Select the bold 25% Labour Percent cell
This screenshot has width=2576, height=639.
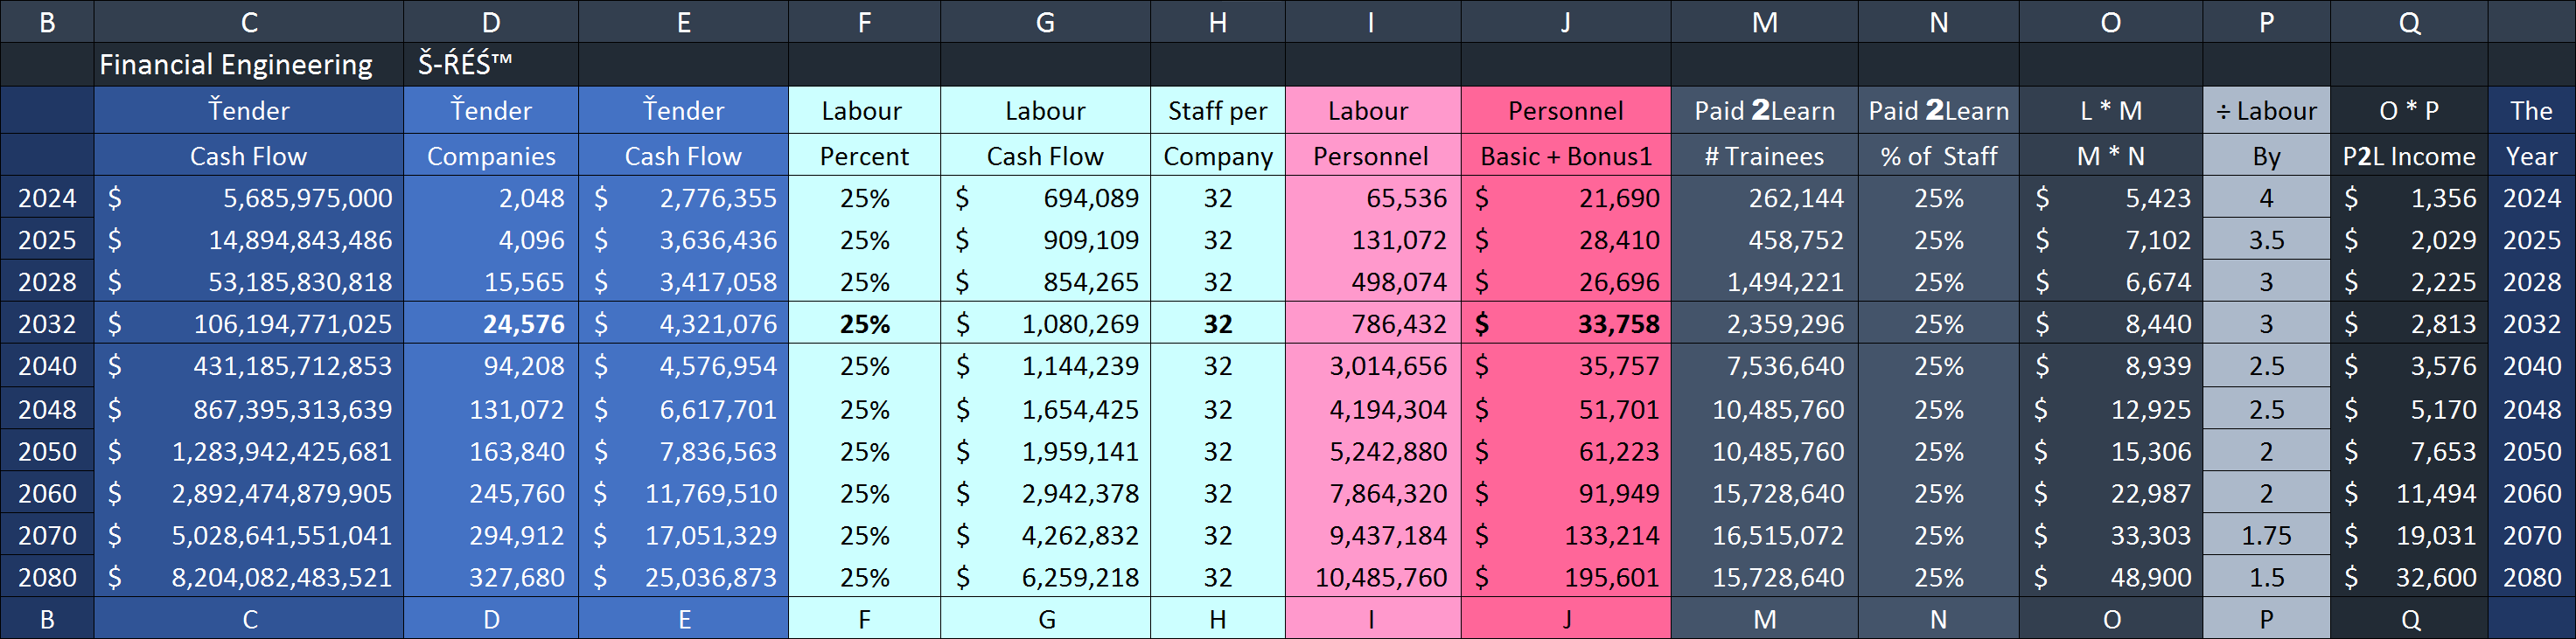click(x=864, y=324)
